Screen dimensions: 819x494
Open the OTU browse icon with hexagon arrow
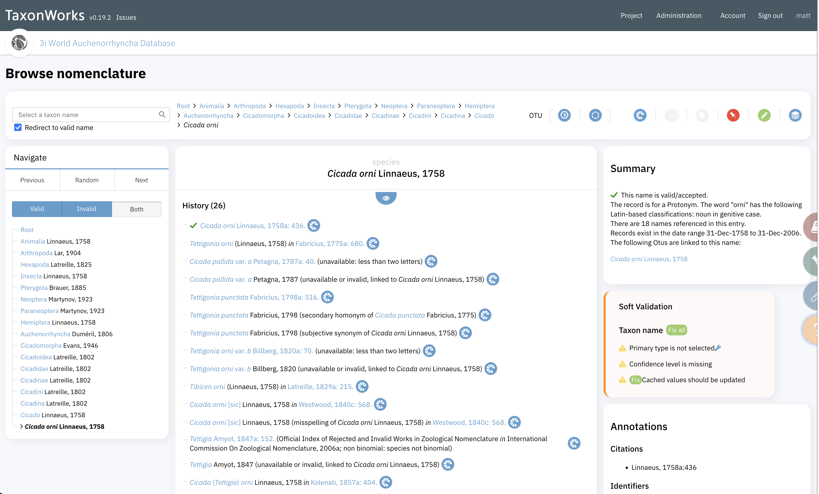click(564, 115)
